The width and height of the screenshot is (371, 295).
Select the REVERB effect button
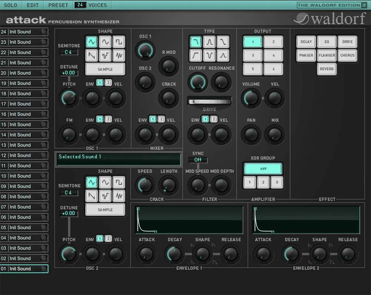pos(326,69)
